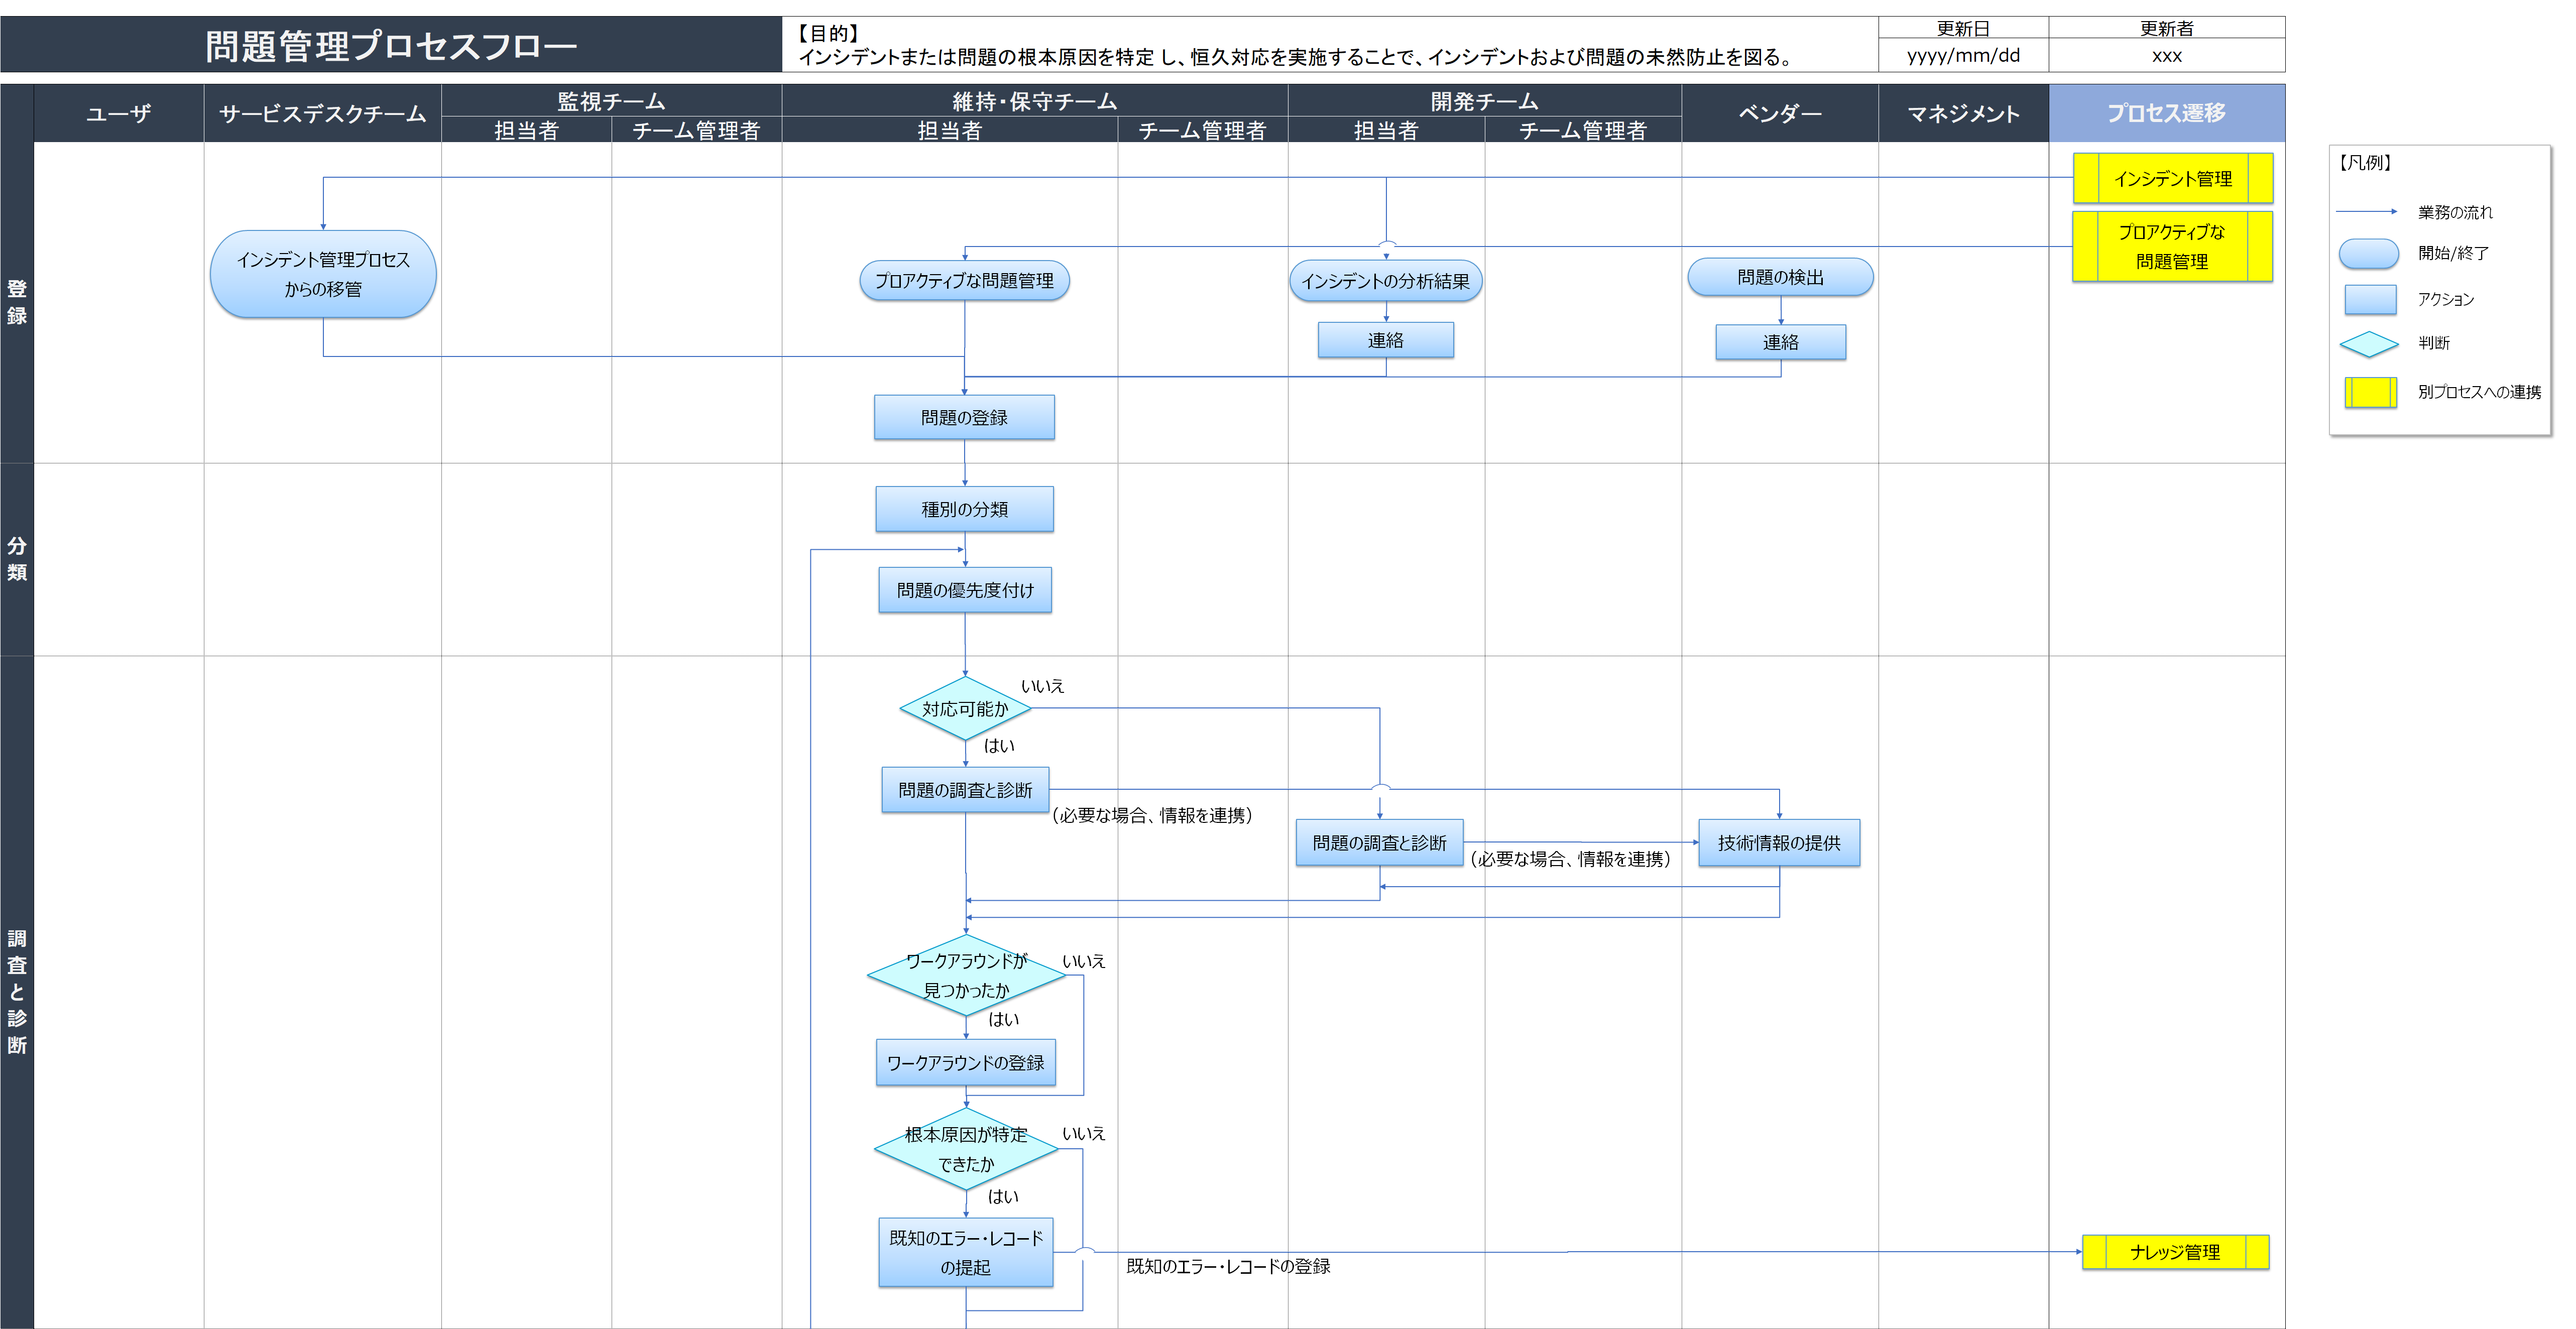This screenshot has width=2576, height=1329.
Task: Click 担当者 subheader under 開発チーム
Action: click(1386, 130)
